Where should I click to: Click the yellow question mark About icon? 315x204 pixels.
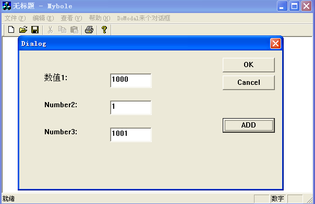(104, 30)
